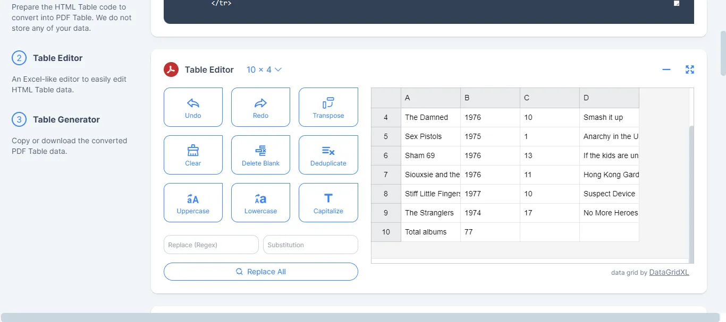Click the edit icon in the code block
This screenshot has height=322, width=726.
676,3
